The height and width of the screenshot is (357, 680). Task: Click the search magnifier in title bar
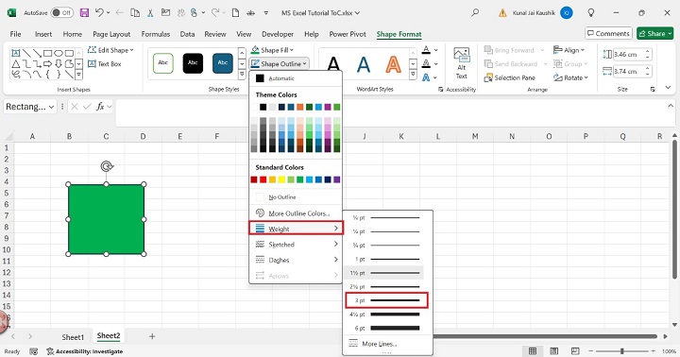[475, 12]
